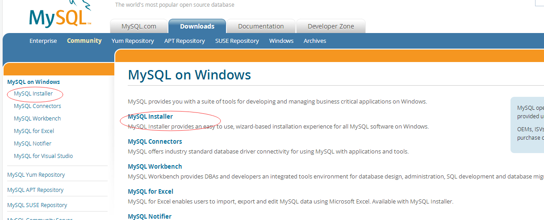
Task: Open MySQL APT Repository in the sidebar
Action: (35, 190)
